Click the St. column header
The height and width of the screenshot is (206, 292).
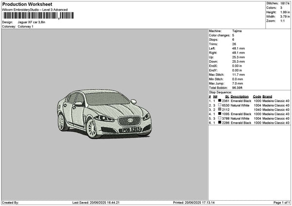coord(227,96)
